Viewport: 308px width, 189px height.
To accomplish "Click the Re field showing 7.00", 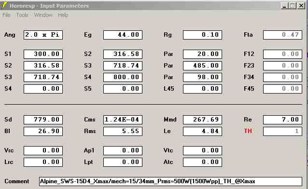I will pyautogui.click(x=282, y=120).
